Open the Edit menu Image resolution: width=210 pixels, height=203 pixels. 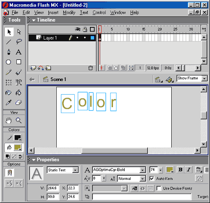pyautogui.click(x=26, y=13)
